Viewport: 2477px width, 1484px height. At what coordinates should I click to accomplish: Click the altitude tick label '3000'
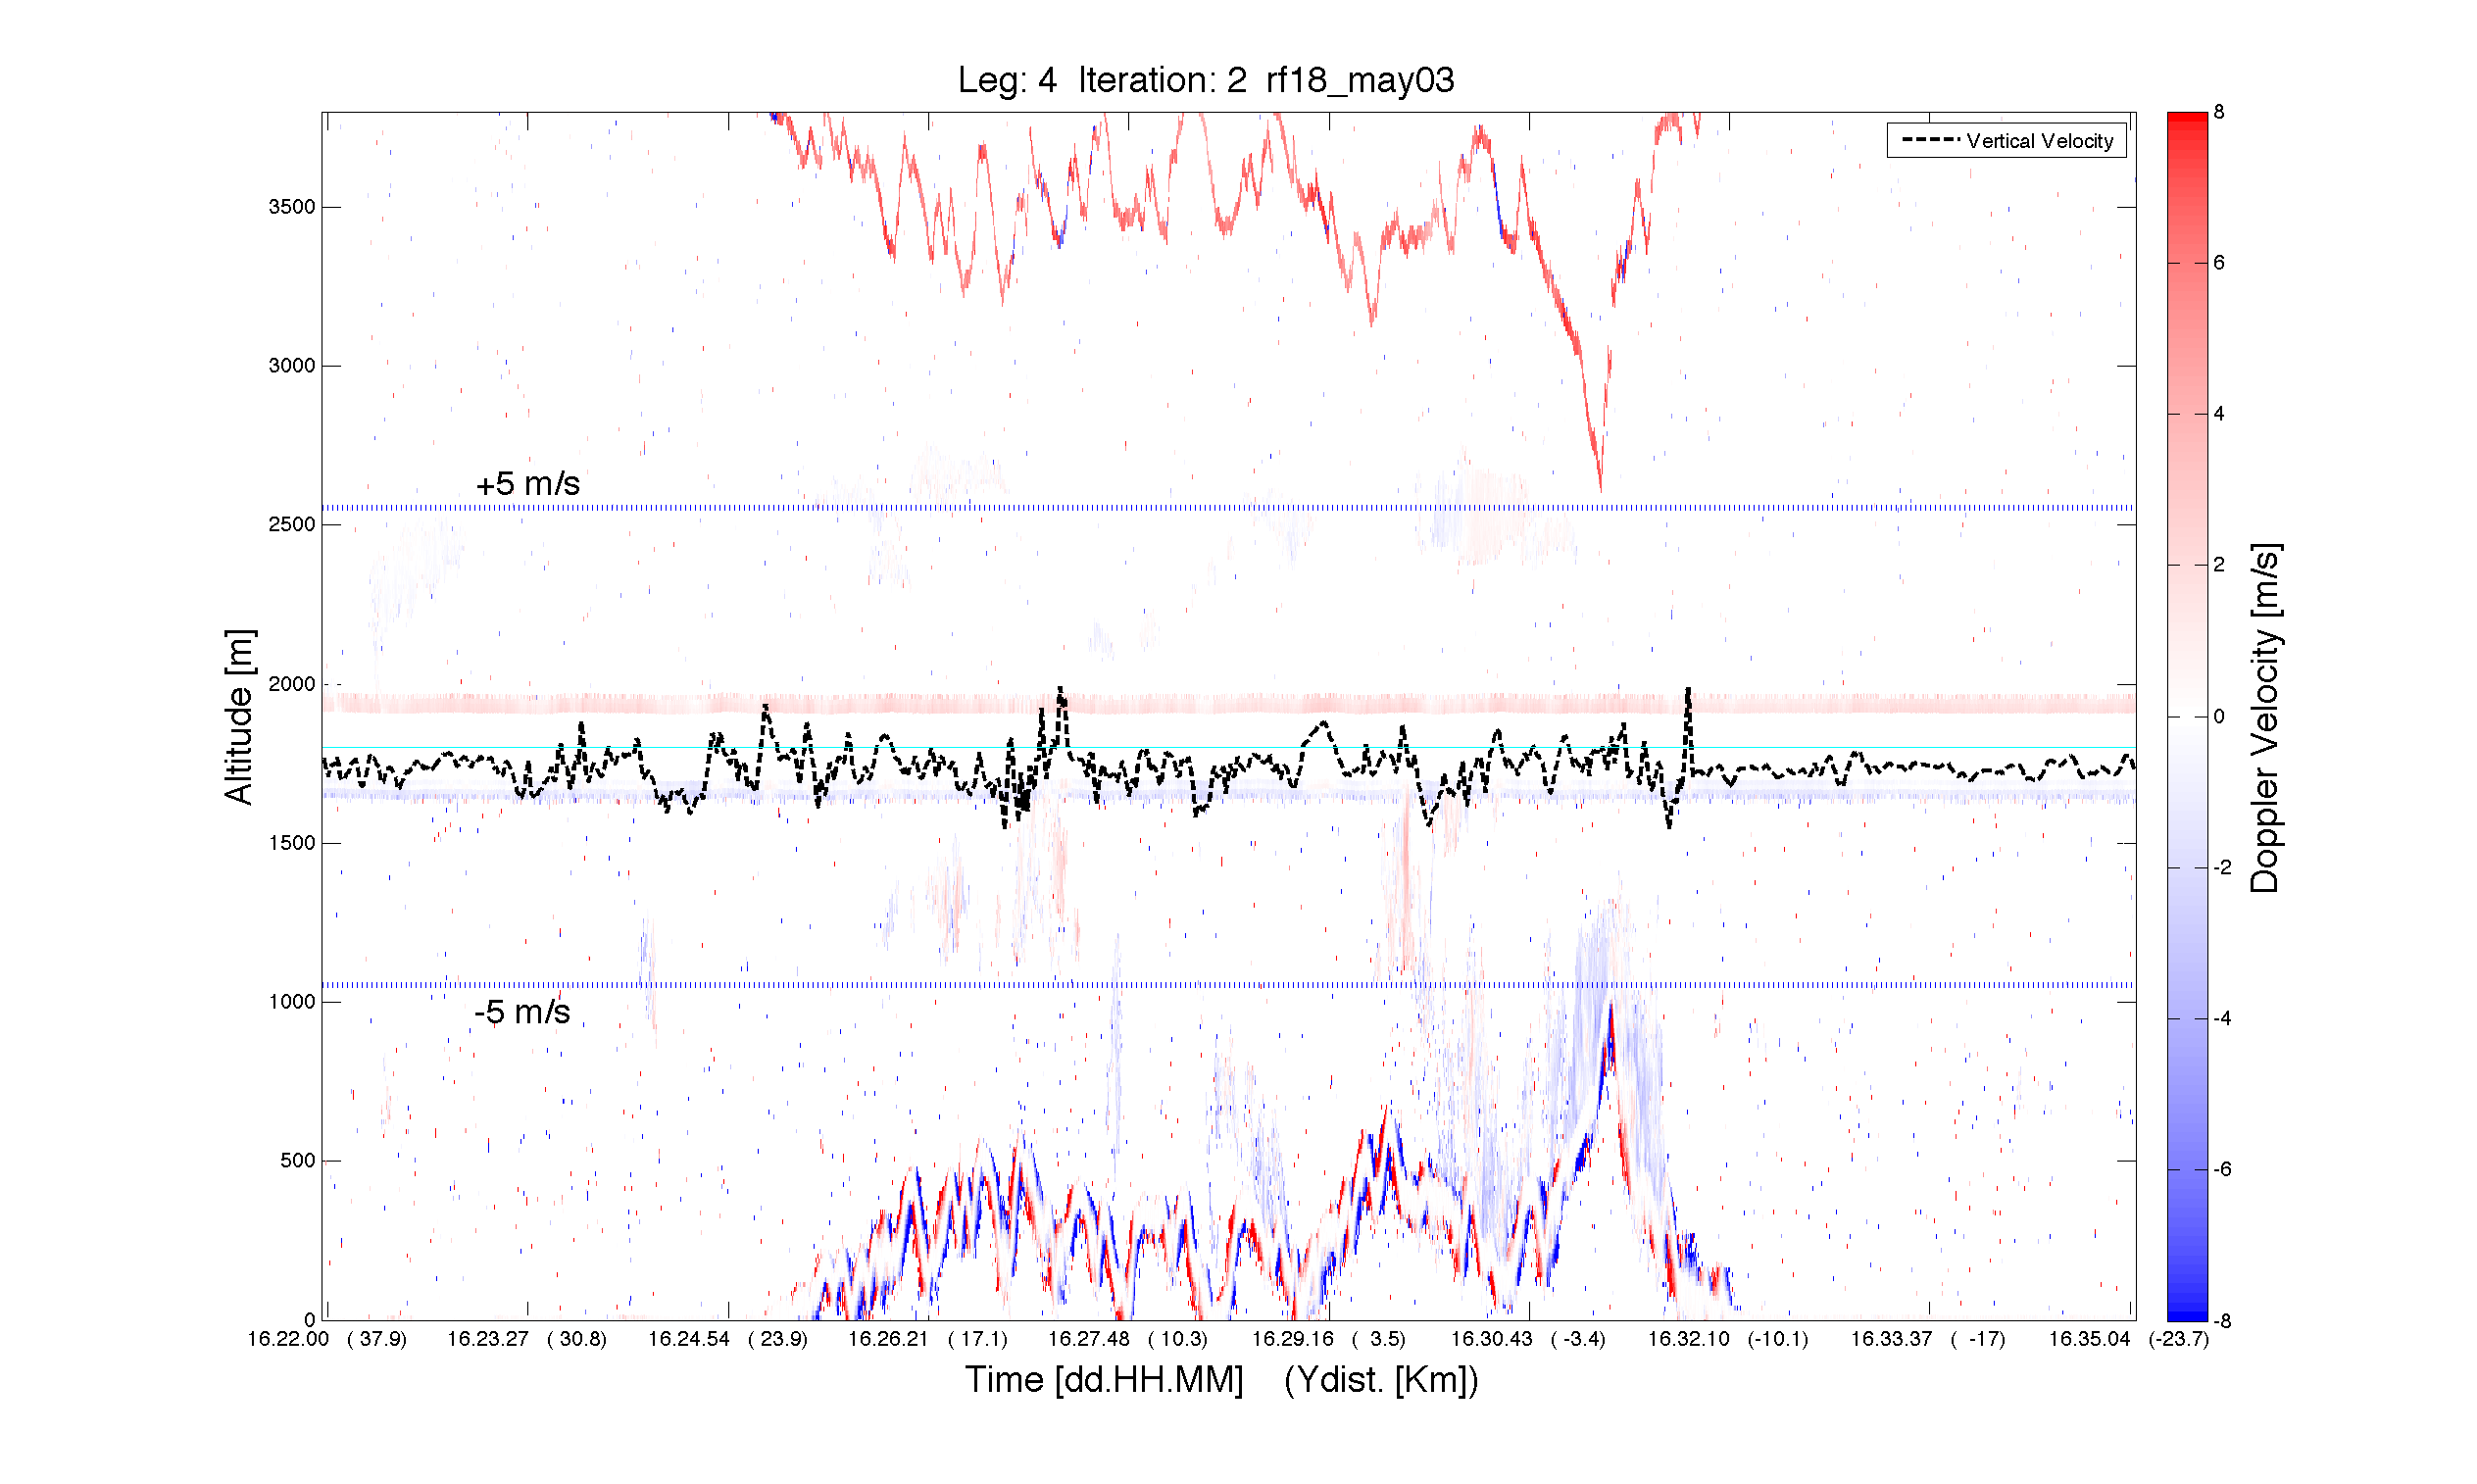point(291,366)
